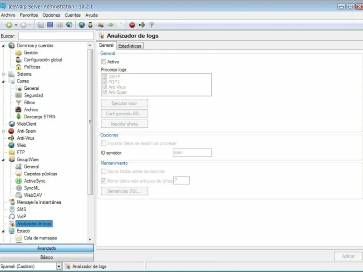Select Filtros tree item

tap(29, 103)
